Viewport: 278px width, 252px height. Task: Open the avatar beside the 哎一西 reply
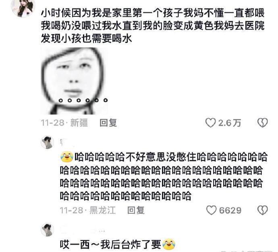point(48,230)
